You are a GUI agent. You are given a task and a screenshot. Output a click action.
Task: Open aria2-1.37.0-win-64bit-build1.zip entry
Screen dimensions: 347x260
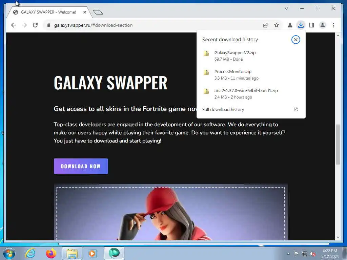251,94
